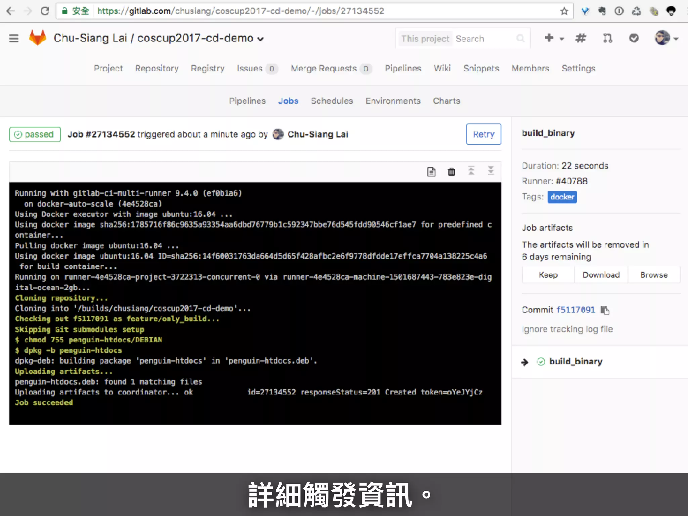Download the job artifacts

tap(601, 275)
